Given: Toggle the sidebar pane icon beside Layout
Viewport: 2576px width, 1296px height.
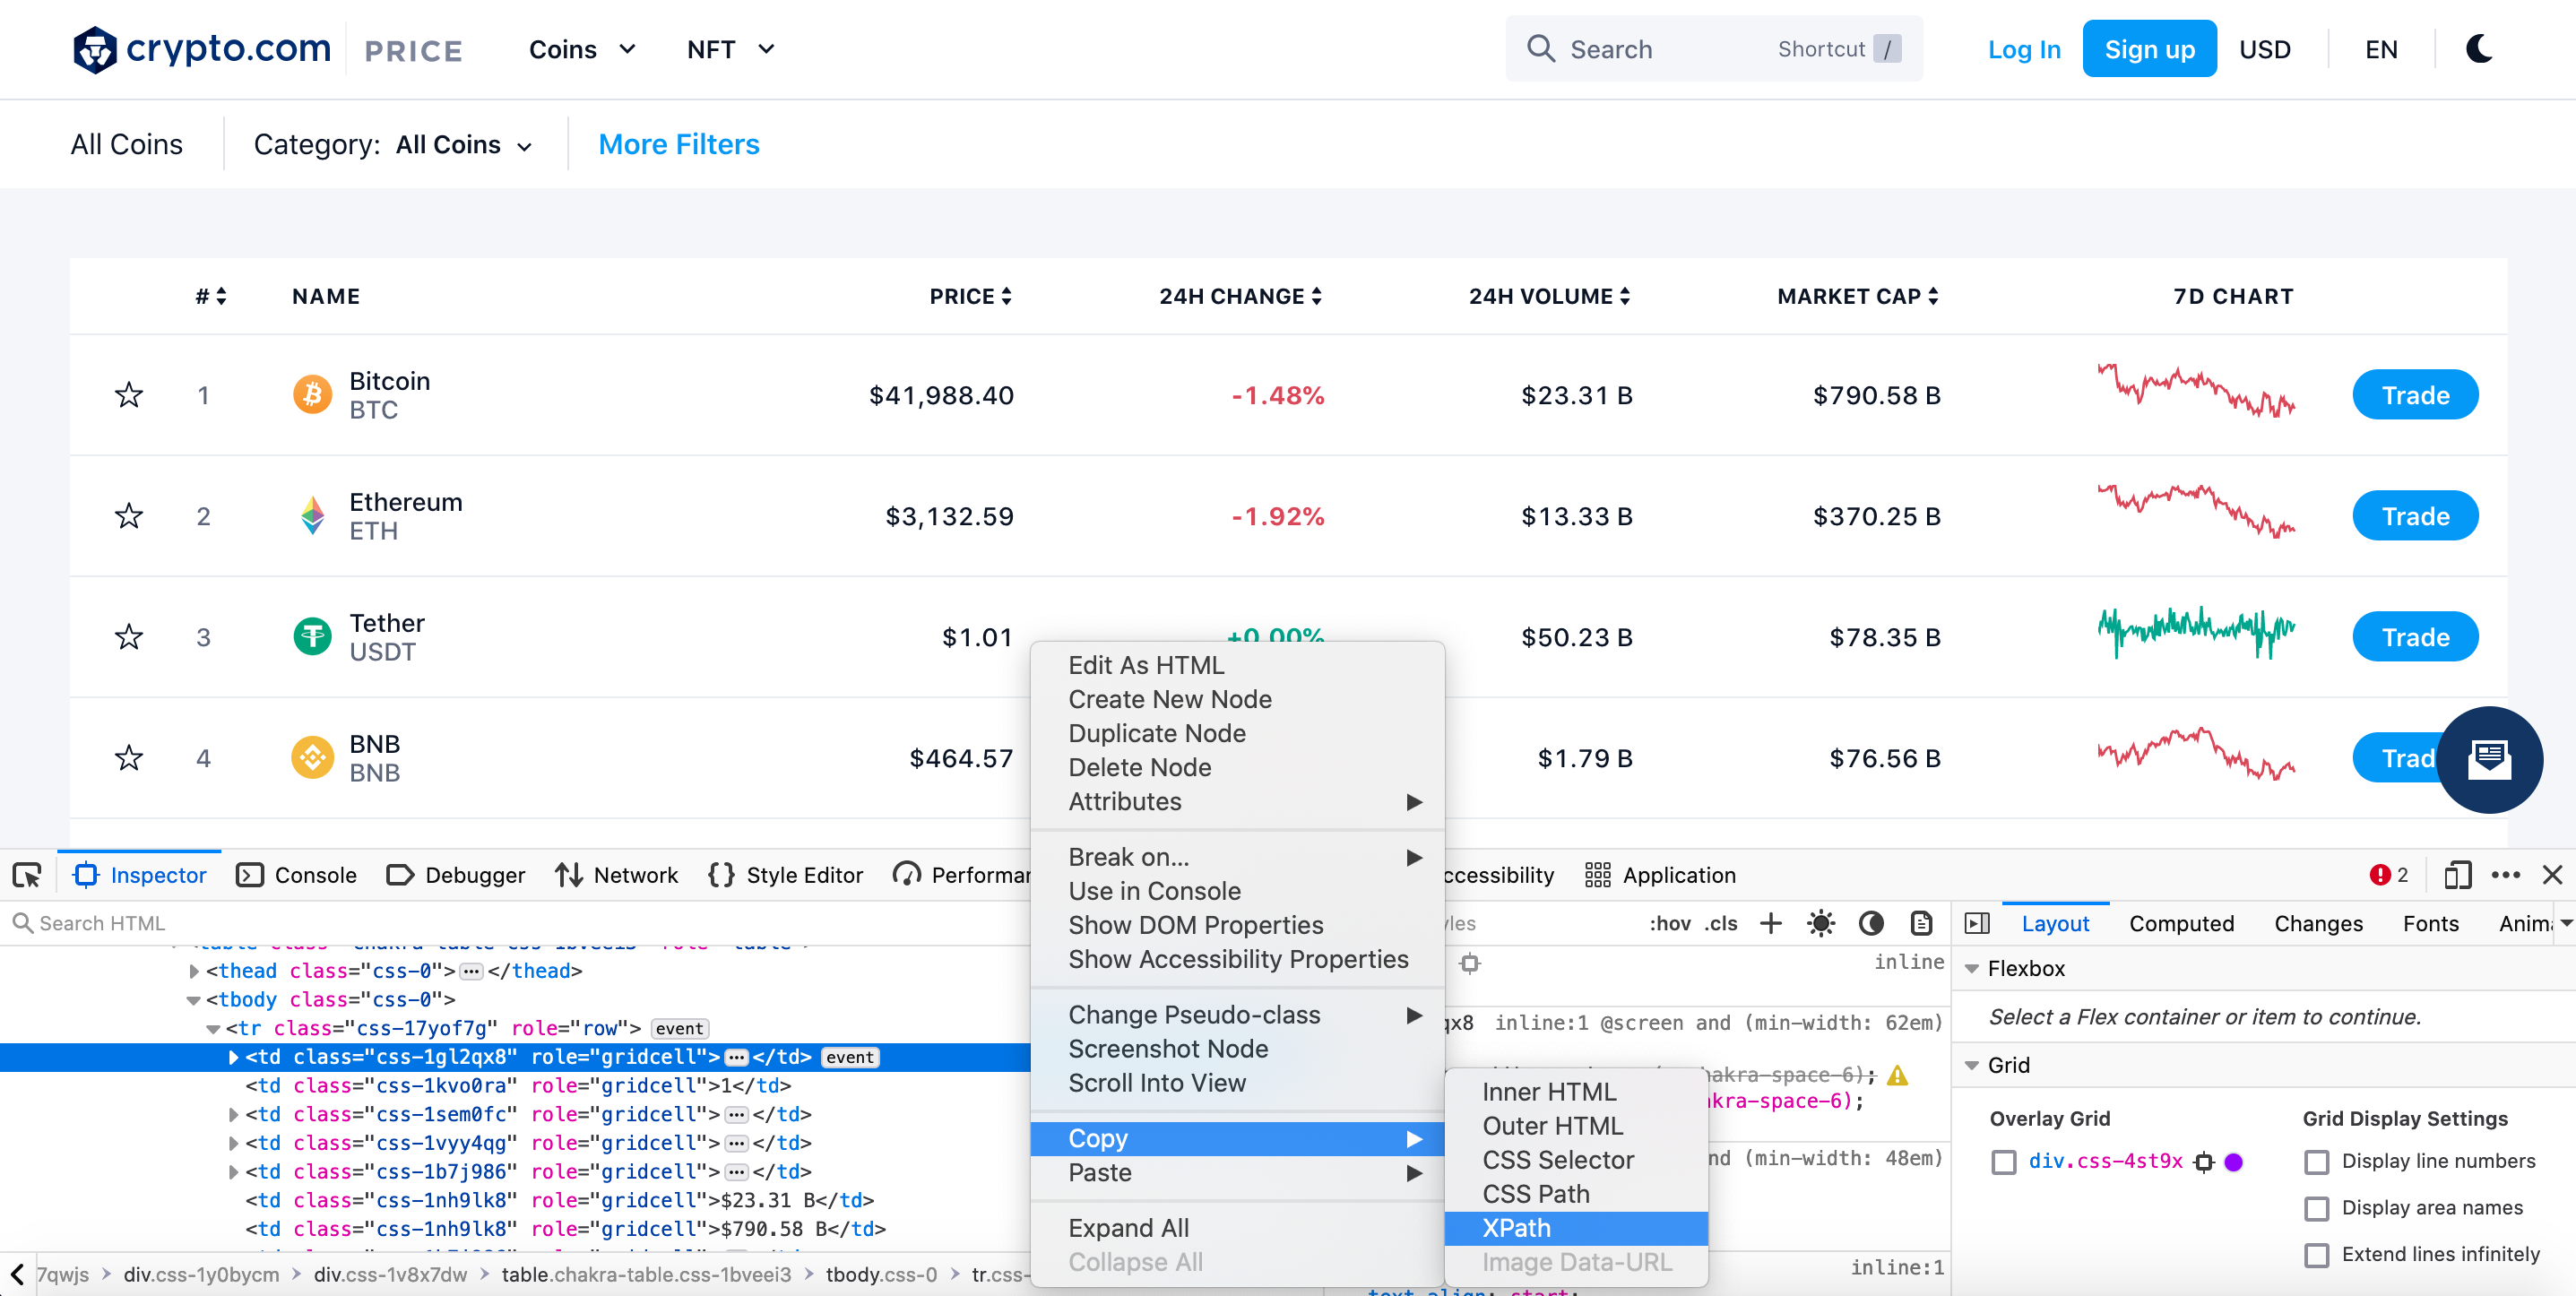Looking at the screenshot, I should point(1977,923).
